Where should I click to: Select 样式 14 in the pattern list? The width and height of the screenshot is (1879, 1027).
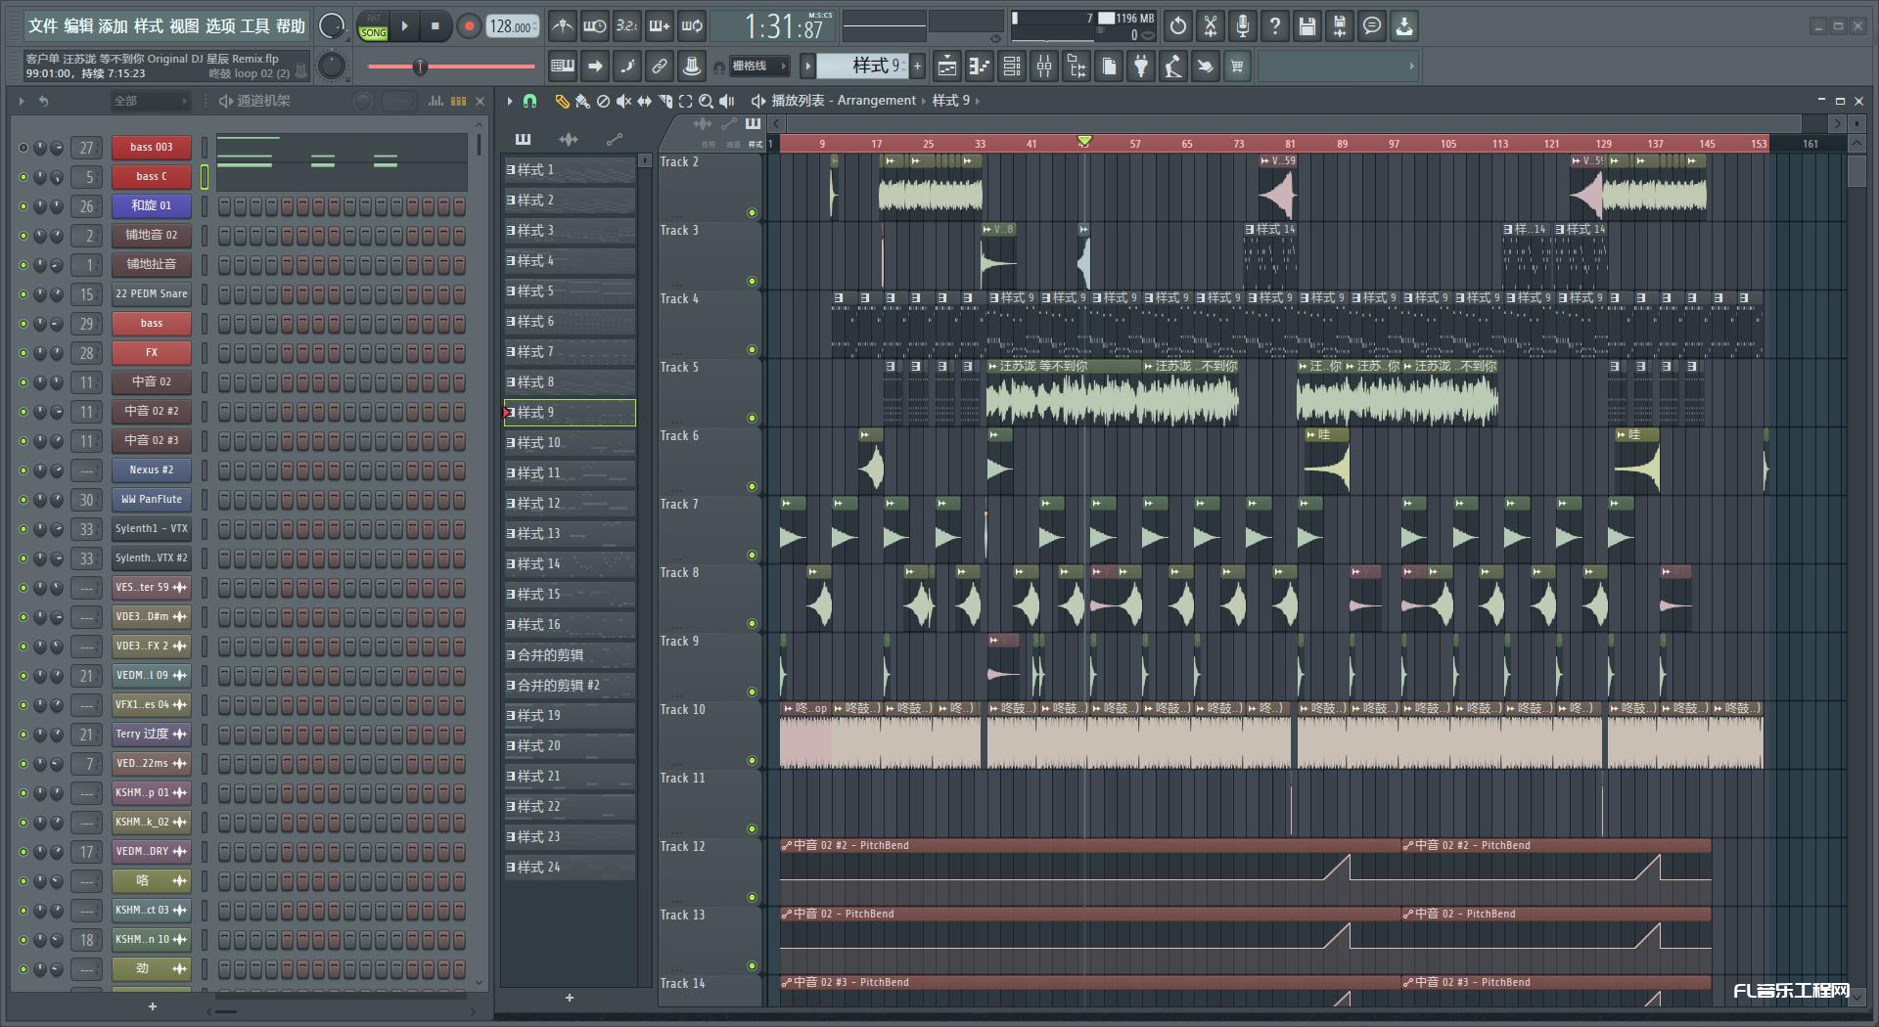tap(570, 564)
